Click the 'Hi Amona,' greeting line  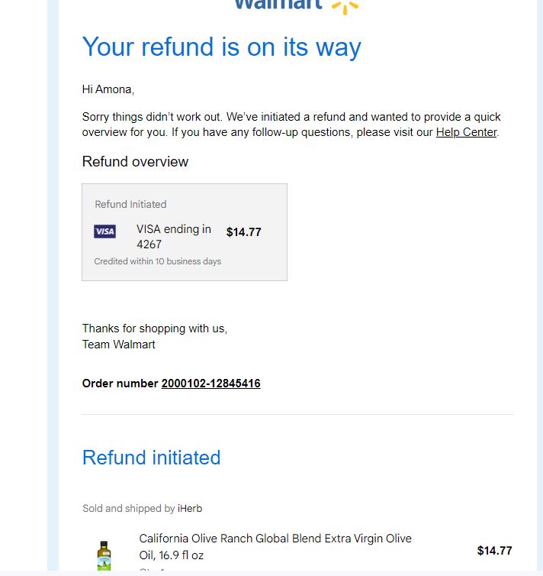108,89
